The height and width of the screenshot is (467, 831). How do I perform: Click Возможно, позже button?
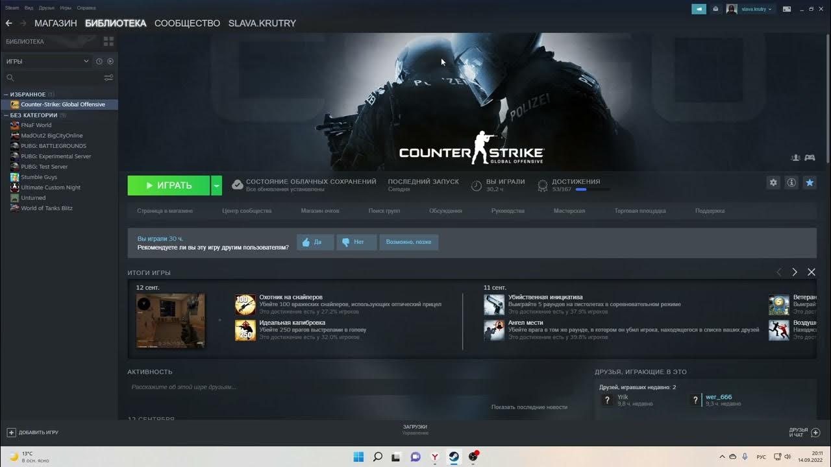point(409,243)
